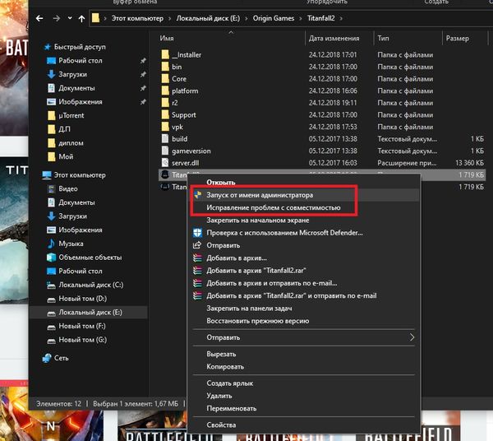Open the µTorrent folder in sidebar

click(71, 115)
